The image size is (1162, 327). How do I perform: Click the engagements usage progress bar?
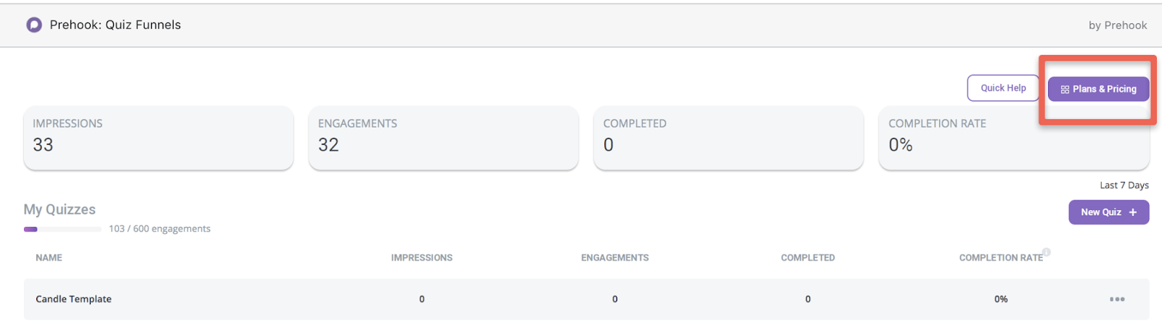click(62, 229)
